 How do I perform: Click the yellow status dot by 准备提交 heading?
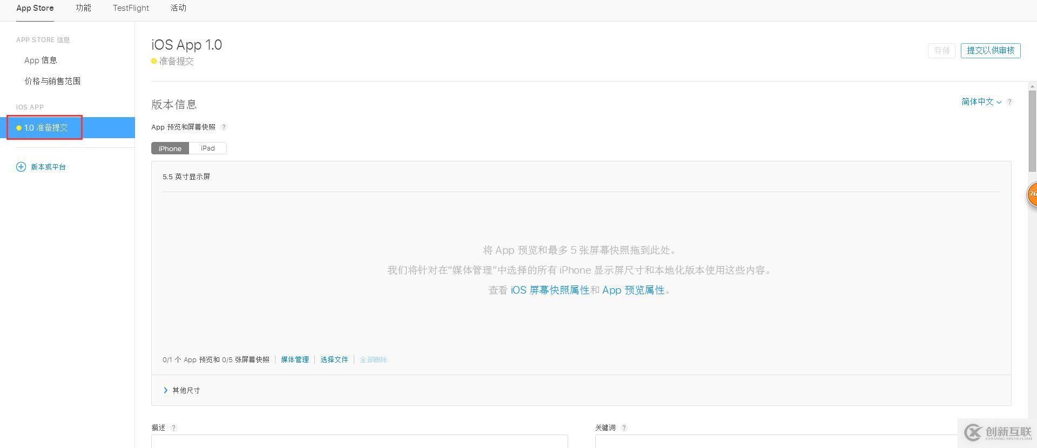154,62
